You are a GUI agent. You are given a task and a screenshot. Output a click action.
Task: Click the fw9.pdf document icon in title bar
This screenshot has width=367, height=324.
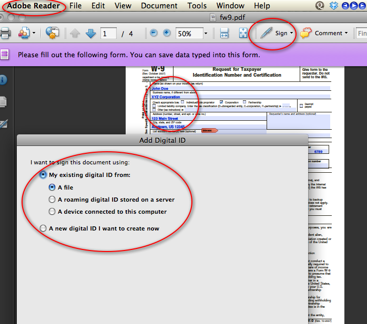tap(213, 17)
